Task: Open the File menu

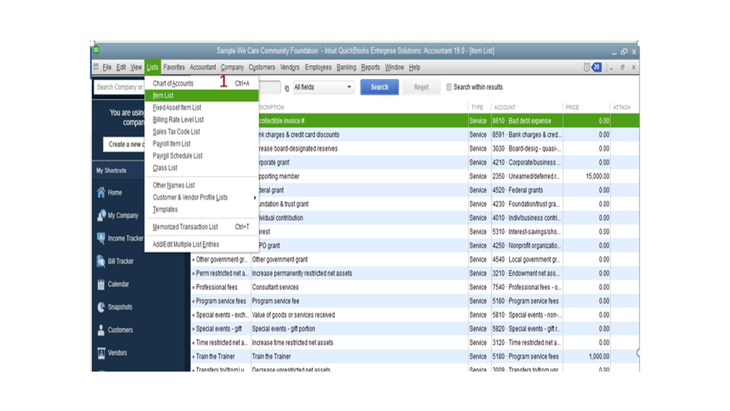Action: (107, 67)
